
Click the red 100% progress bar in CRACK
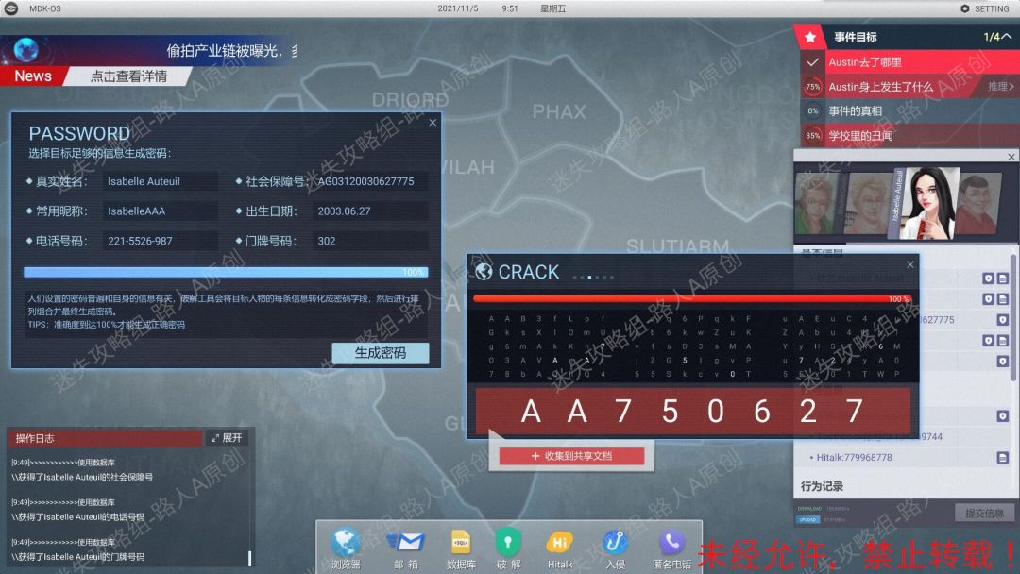pos(692,299)
